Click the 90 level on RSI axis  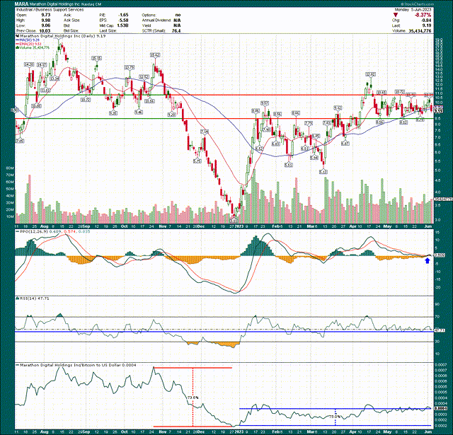(x=437, y=304)
